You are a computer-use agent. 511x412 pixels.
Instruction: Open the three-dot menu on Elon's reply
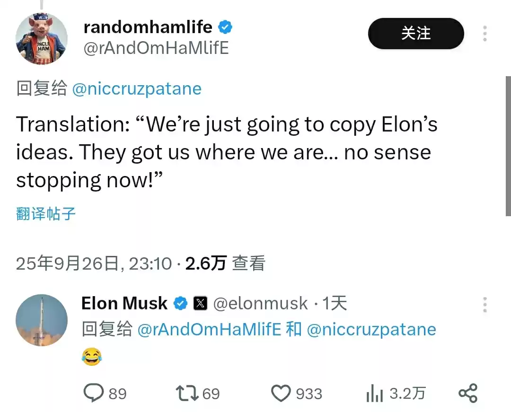point(485,305)
